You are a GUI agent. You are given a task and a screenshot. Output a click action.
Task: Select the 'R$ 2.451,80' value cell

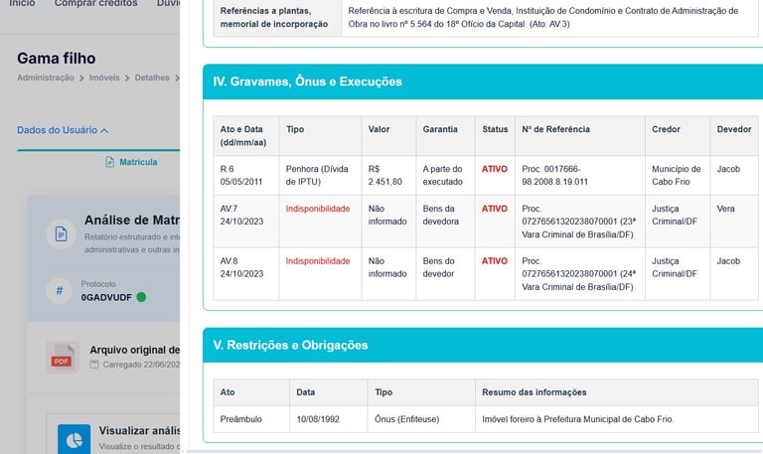[388, 175]
